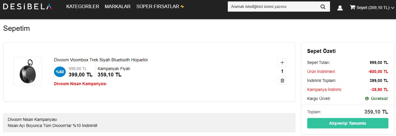
Task: Click the %60 discount badge
Action: pyautogui.click(x=60, y=72)
